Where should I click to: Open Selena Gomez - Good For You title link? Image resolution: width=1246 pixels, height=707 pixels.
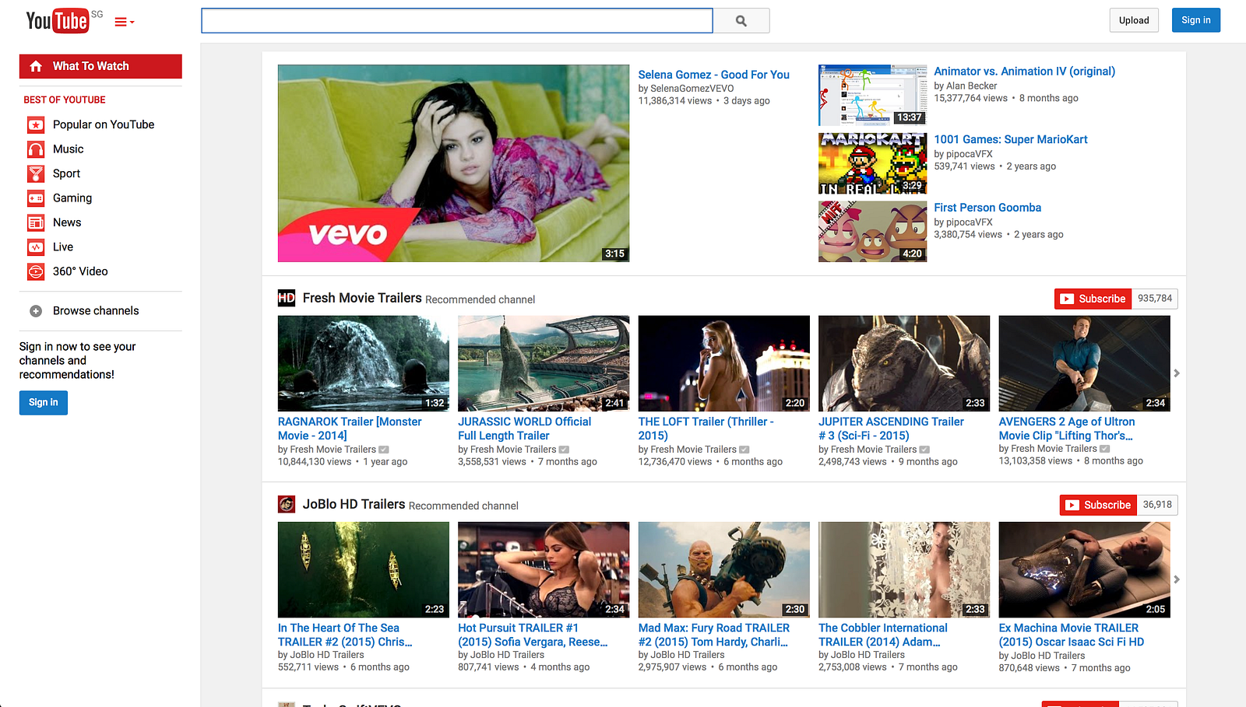[714, 75]
